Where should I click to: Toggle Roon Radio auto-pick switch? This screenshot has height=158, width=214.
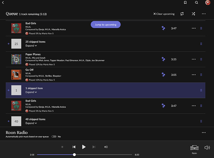[54, 136]
